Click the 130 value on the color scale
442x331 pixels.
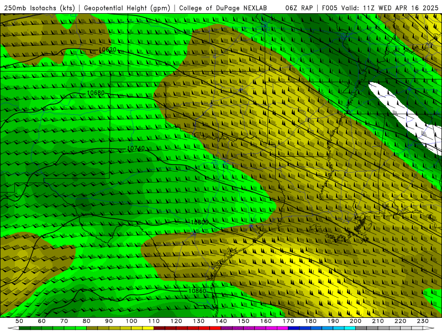199,321
